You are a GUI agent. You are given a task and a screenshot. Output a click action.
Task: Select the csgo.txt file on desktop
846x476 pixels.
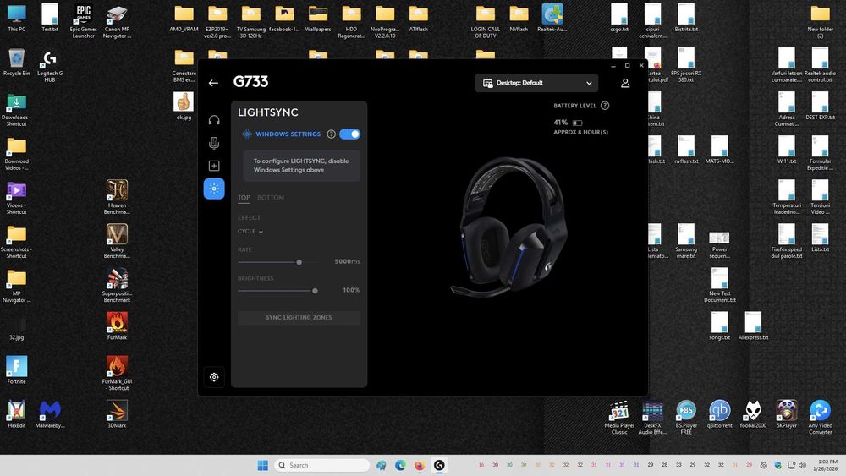tap(619, 19)
